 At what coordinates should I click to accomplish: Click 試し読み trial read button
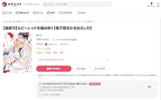coord(81,69)
